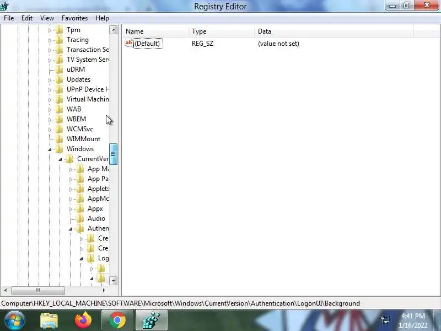Viewport: 441px width, 331px height.
Task: Collapse the CurrentVer key
Action: (x=60, y=159)
